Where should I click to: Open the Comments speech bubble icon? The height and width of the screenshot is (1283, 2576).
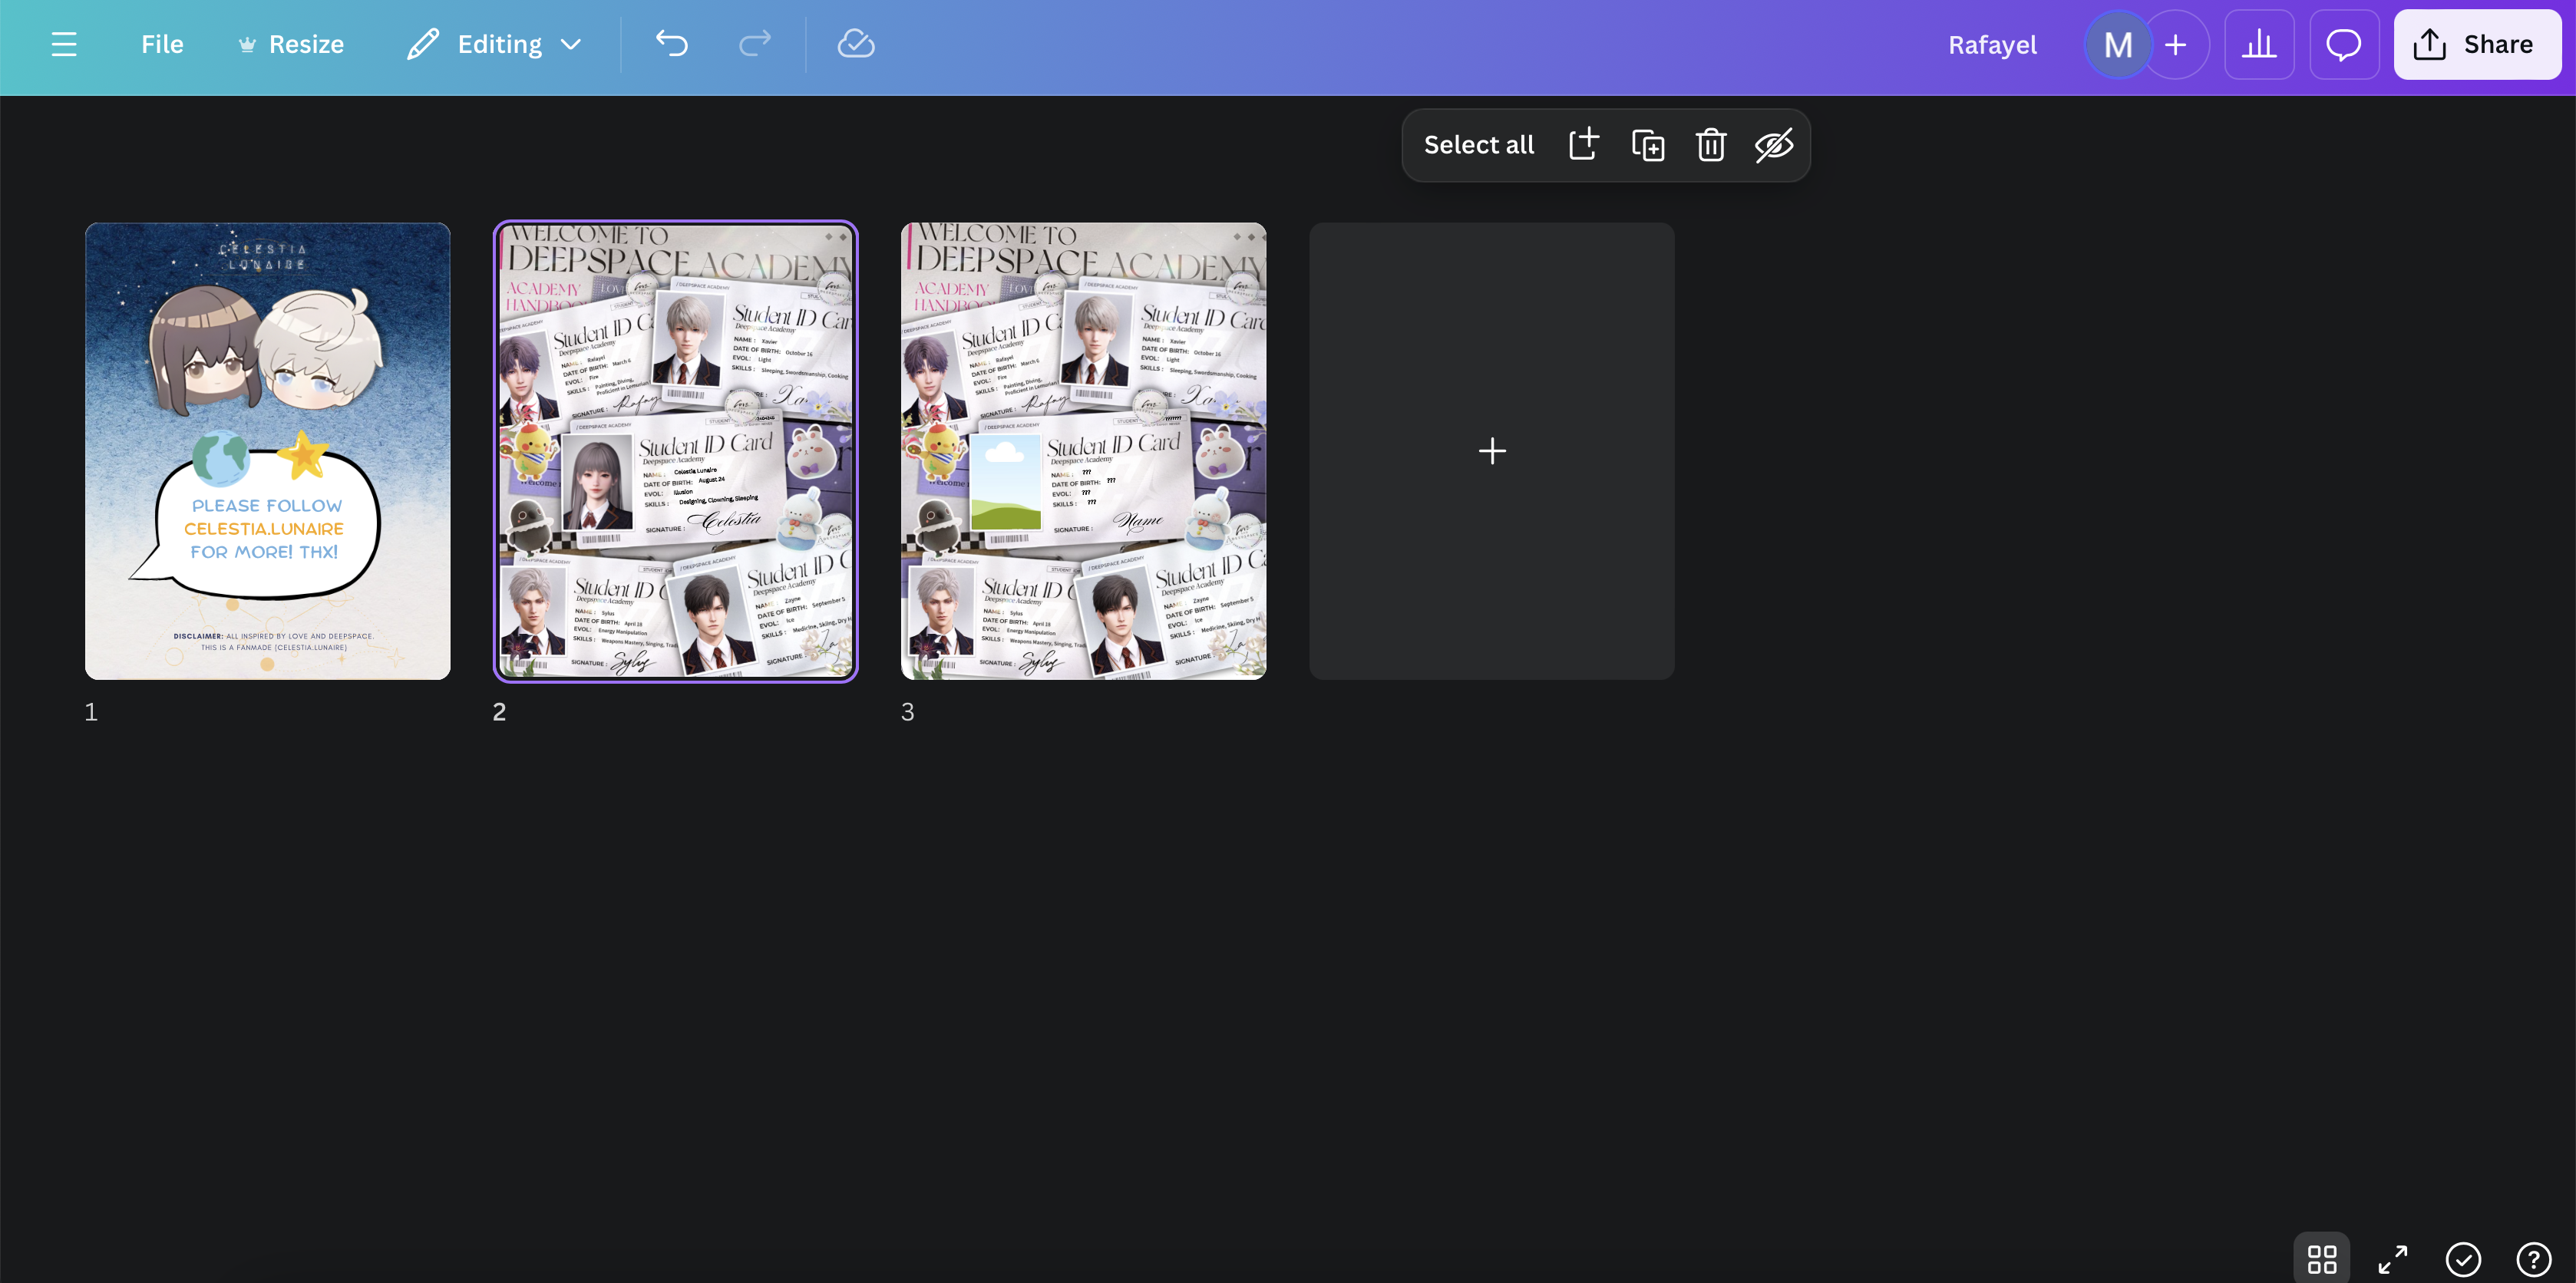pos(2343,44)
